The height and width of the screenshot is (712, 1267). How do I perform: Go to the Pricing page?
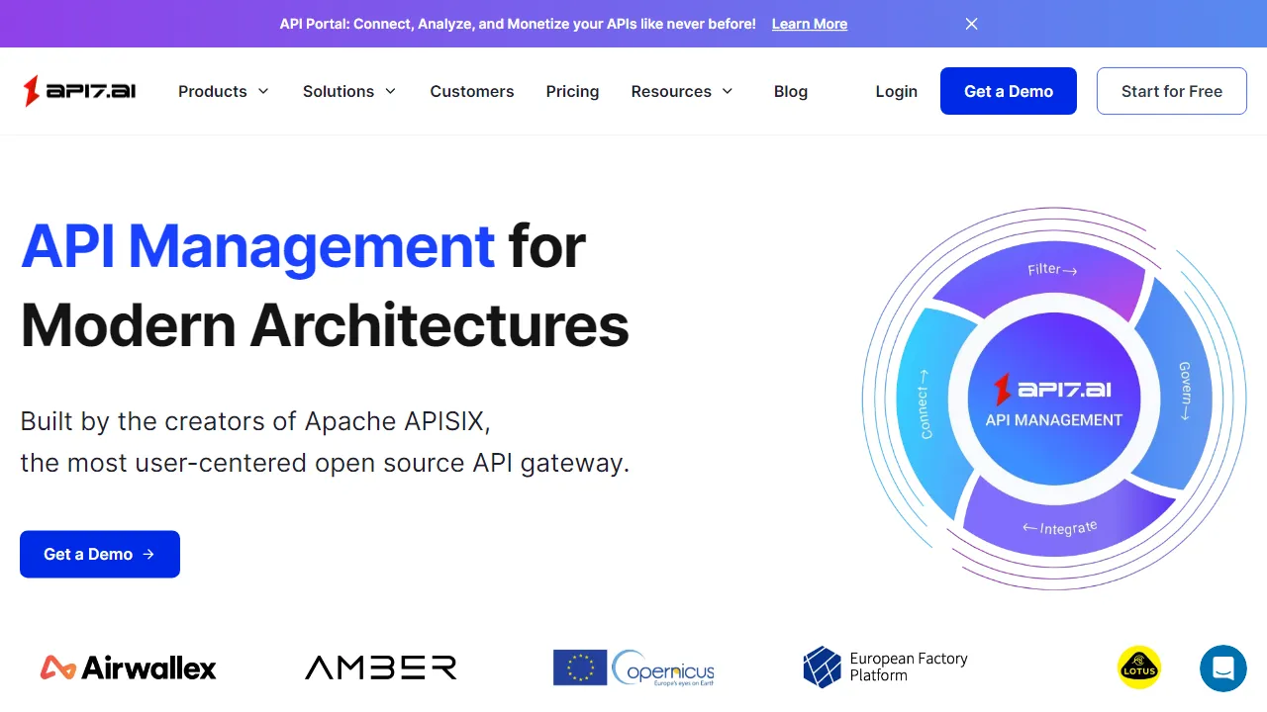[x=572, y=91]
